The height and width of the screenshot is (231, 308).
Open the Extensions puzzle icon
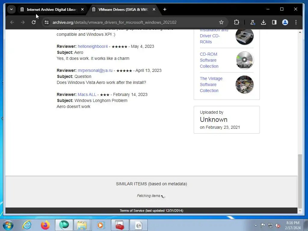pos(236,22)
